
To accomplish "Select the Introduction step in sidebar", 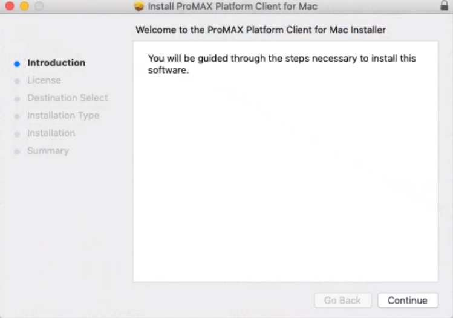I will tap(56, 63).
